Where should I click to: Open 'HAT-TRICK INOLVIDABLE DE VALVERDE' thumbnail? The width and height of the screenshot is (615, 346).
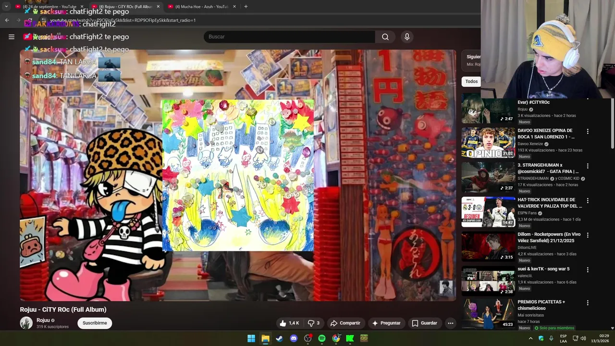[x=488, y=212]
